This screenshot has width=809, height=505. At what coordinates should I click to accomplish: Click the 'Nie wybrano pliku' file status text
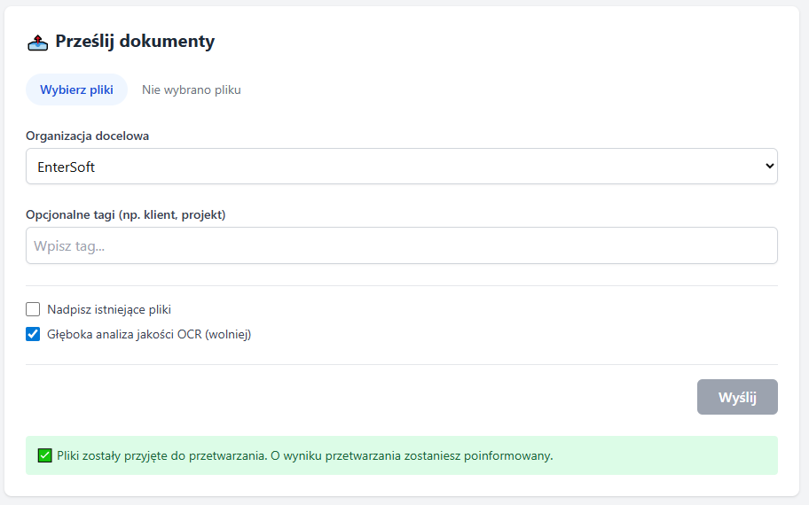pos(192,89)
